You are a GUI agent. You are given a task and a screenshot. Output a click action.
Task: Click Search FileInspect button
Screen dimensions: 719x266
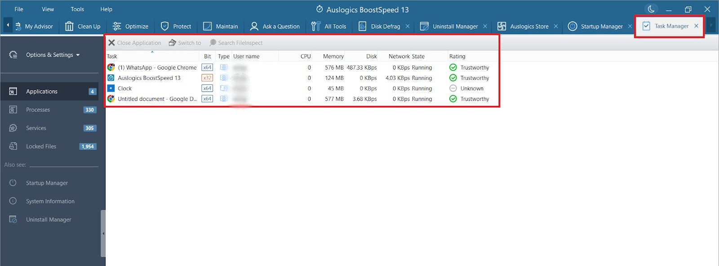click(x=236, y=43)
